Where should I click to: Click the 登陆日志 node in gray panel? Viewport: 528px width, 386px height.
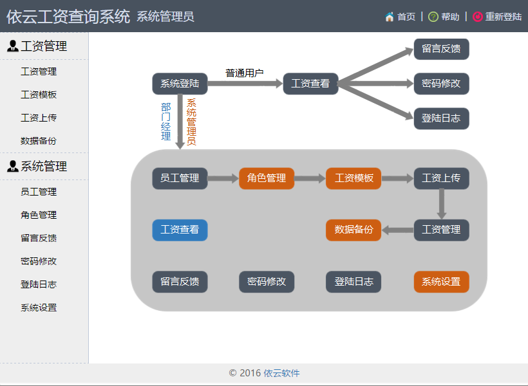[354, 282]
